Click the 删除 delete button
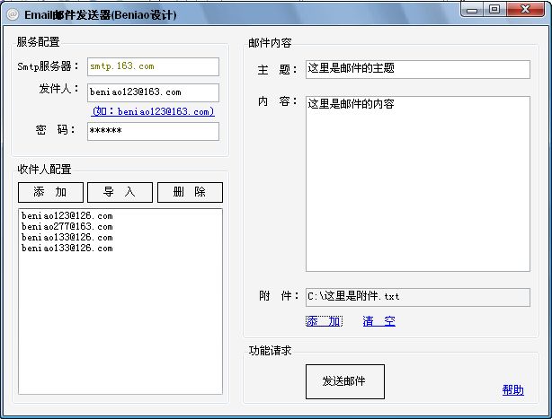Screen dimensions: 552x419 pos(190,192)
